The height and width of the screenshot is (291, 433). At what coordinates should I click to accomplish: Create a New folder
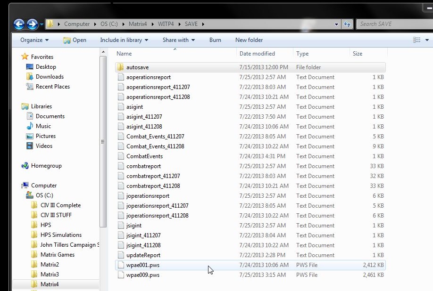[x=249, y=40]
